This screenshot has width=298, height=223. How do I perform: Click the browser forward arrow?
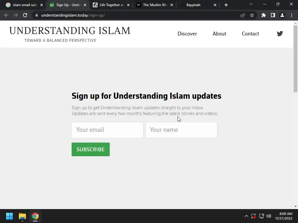tap(16, 15)
